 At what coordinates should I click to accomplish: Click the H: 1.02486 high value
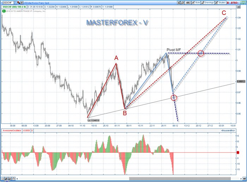point(62,7)
